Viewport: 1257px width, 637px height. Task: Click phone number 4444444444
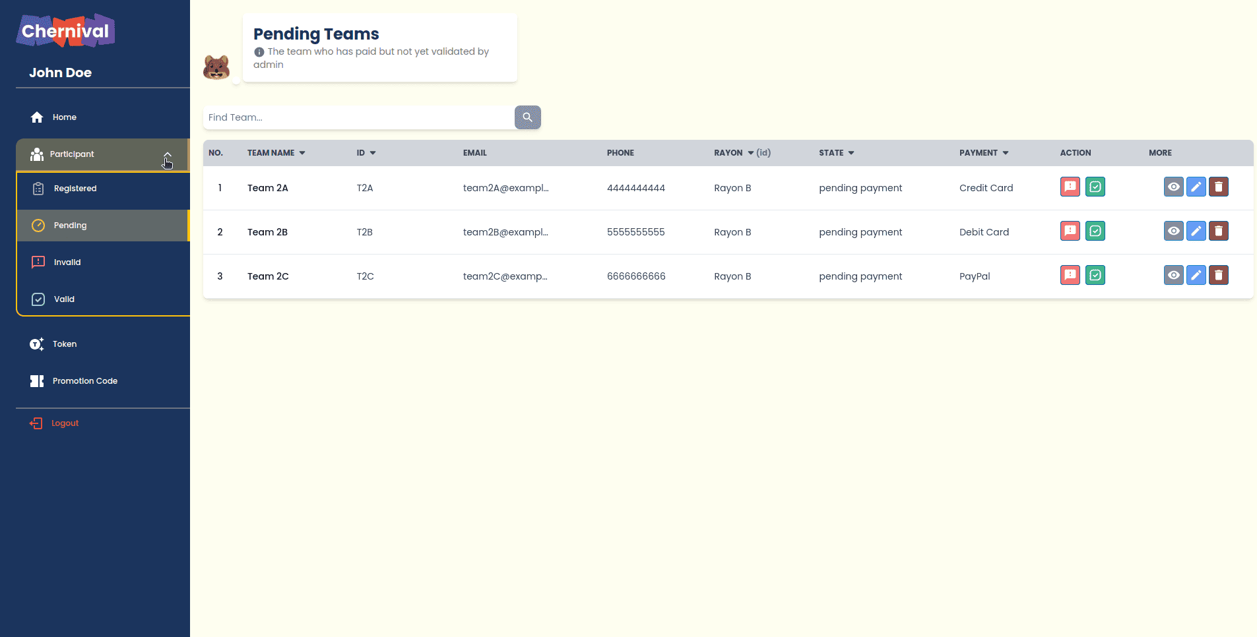636,188
